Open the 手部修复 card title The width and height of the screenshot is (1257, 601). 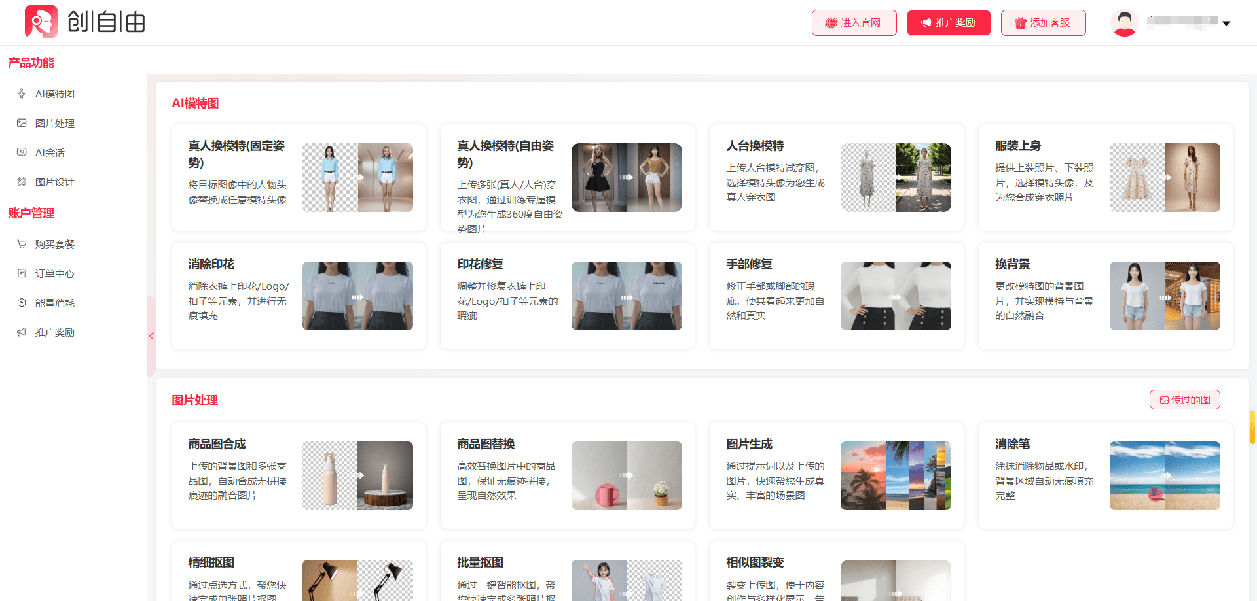click(x=749, y=264)
